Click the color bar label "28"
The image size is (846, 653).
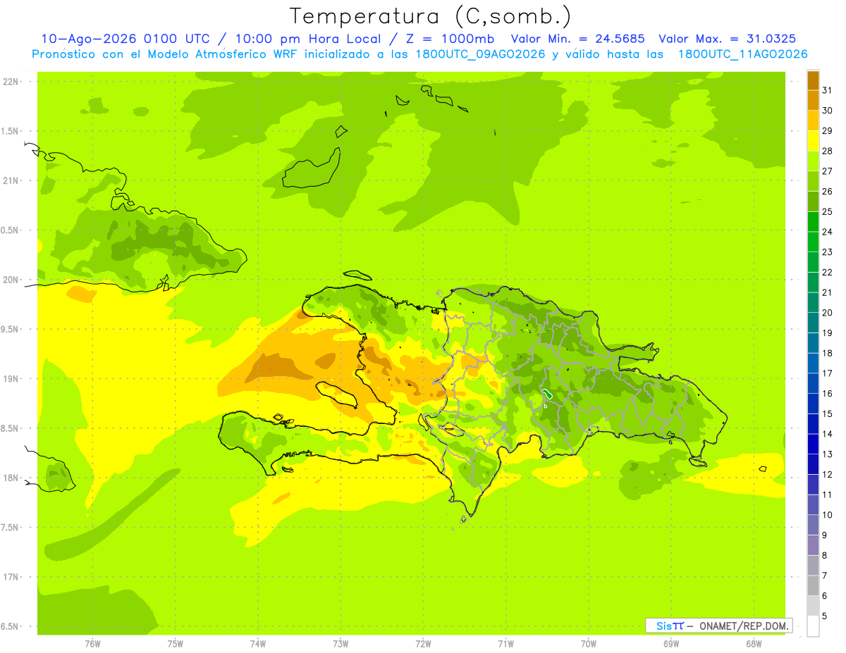[828, 151]
